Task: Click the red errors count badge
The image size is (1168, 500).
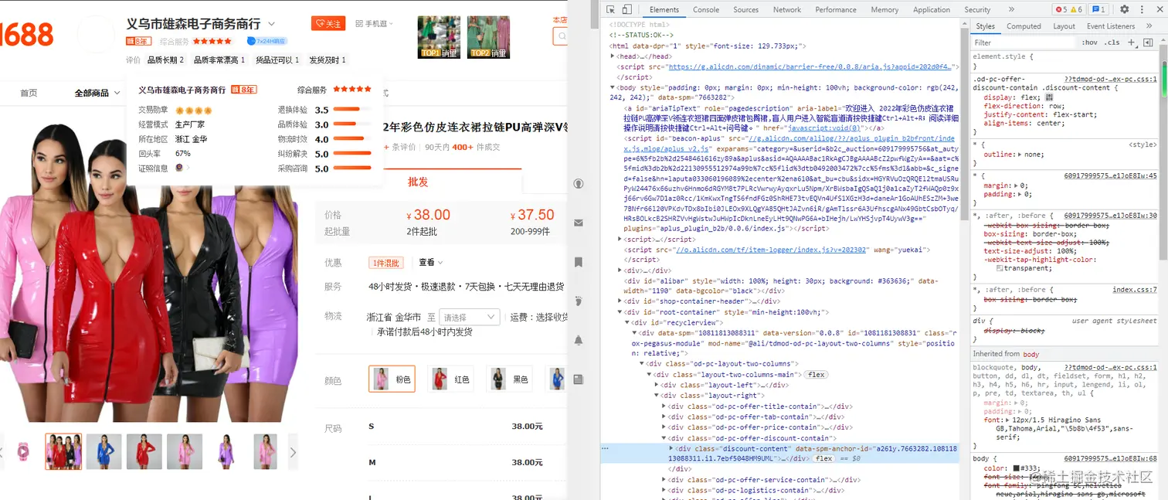Action: click(1062, 9)
